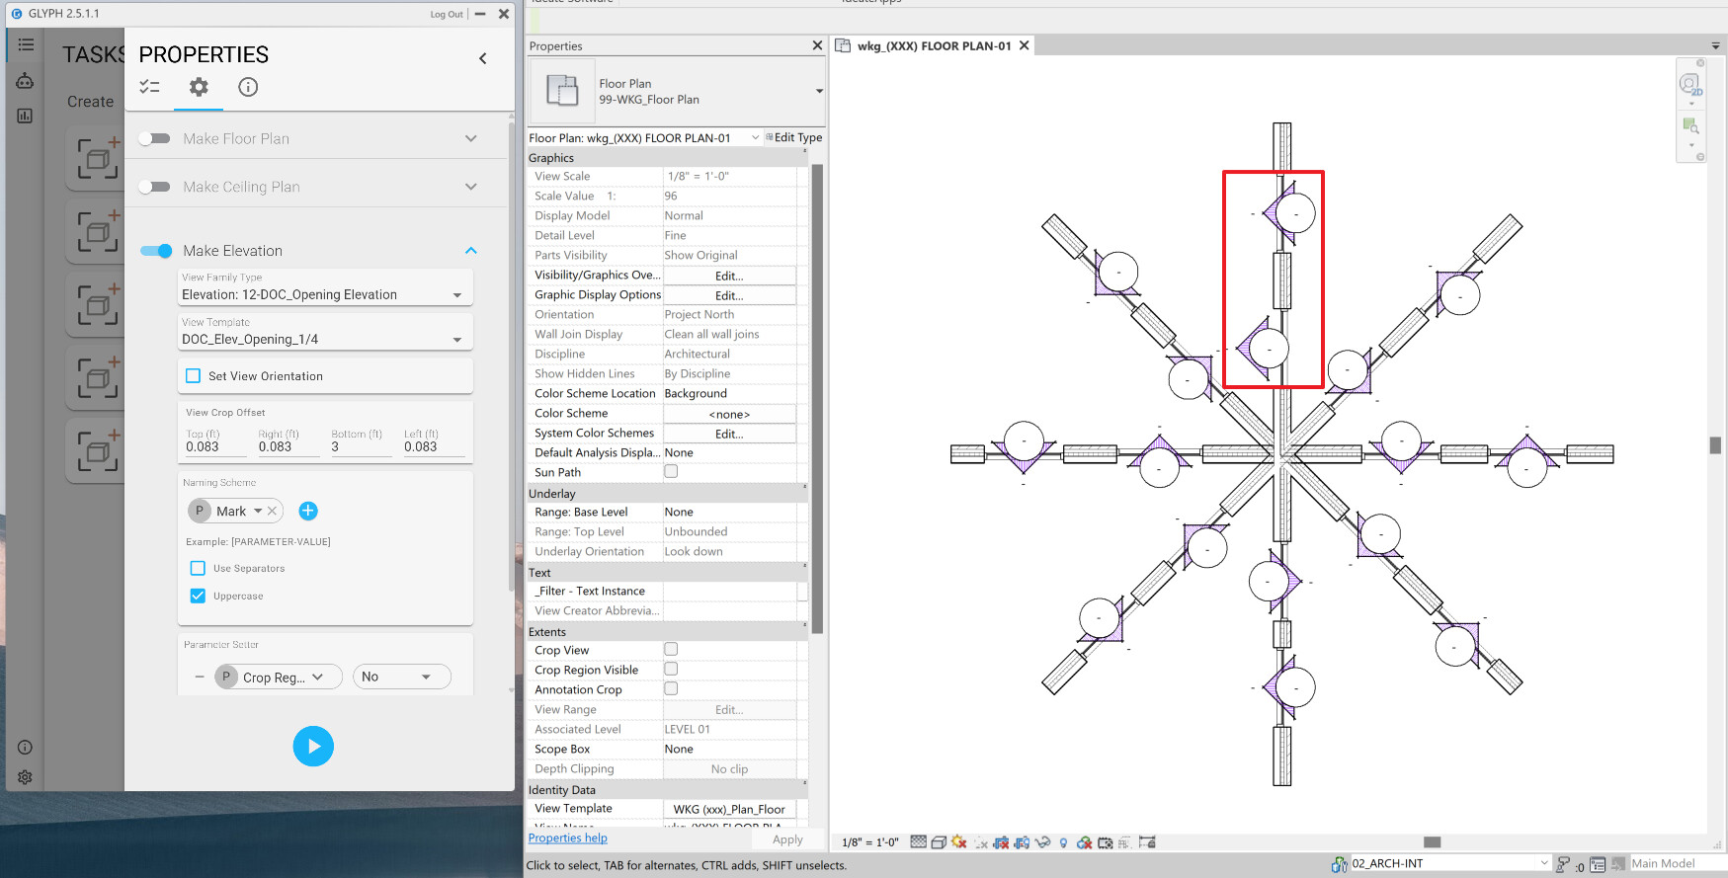The height and width of the screenshot is (878, 1728).
Task: Open the task list icon in Glyph sidebar
Action: pyautogui.click(x=25, y=44)
